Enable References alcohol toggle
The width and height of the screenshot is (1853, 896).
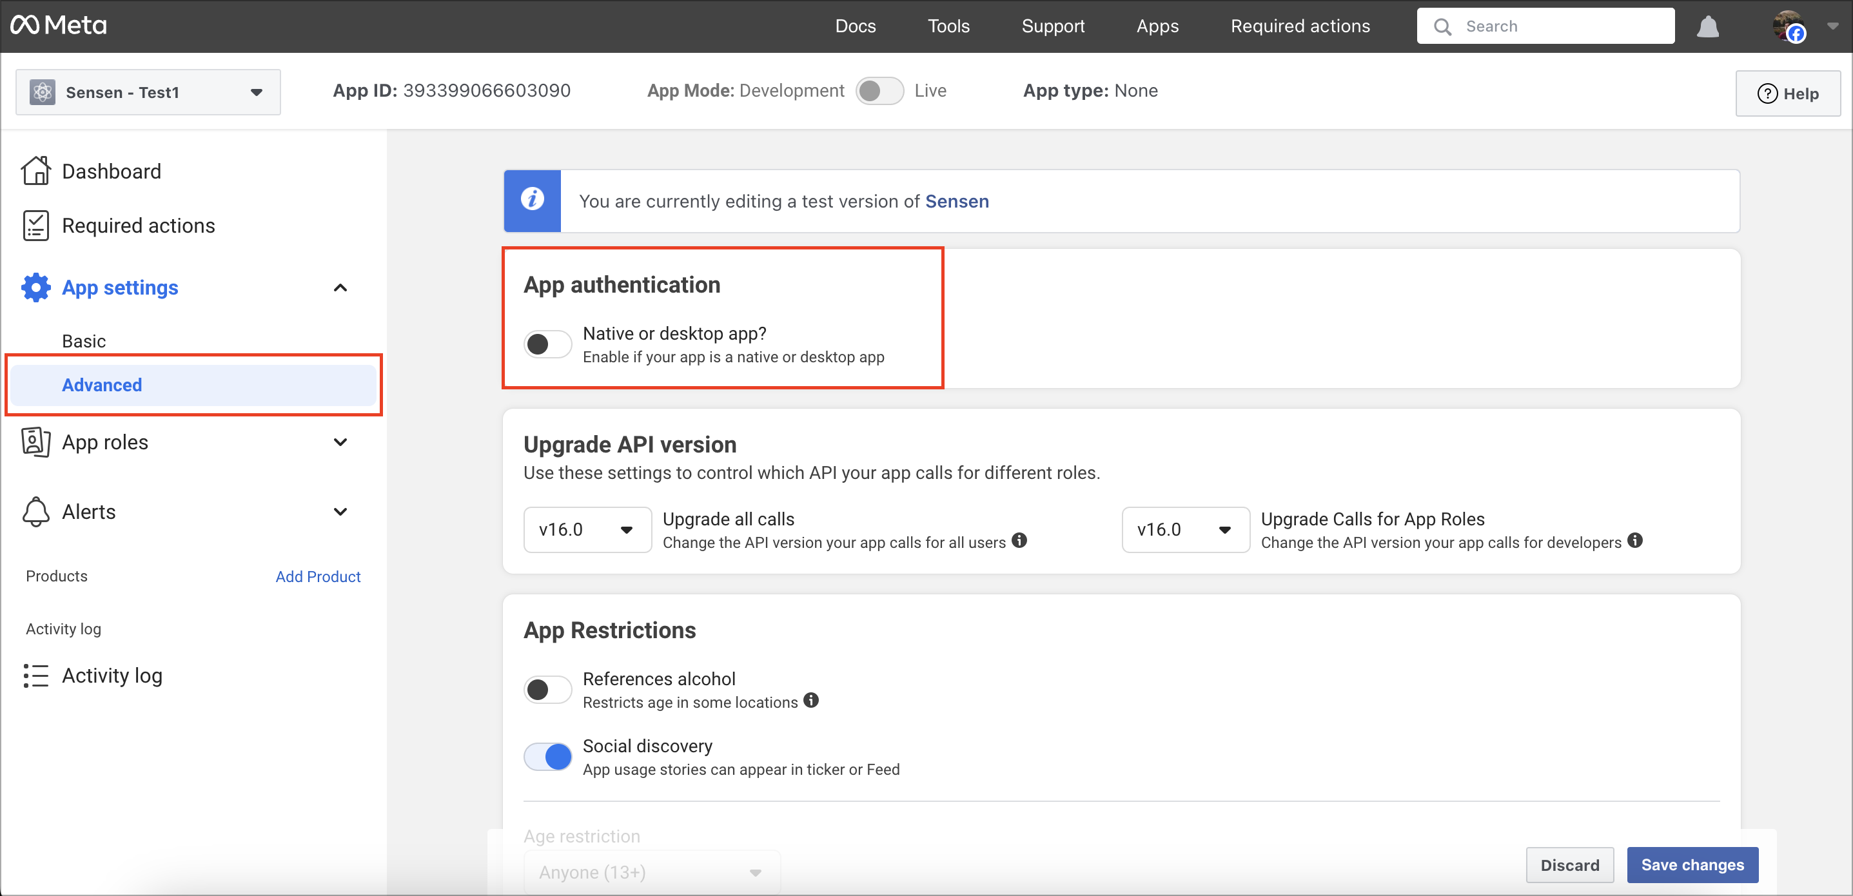coord(547,690)
